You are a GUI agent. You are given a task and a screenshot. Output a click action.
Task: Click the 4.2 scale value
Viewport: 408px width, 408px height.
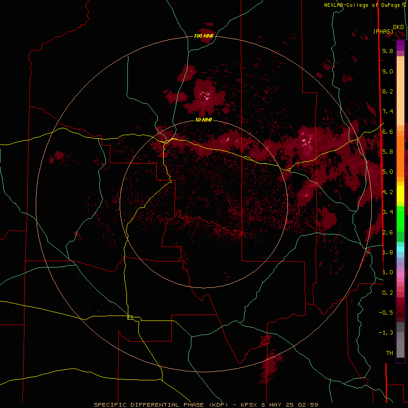tap(388, 192)
